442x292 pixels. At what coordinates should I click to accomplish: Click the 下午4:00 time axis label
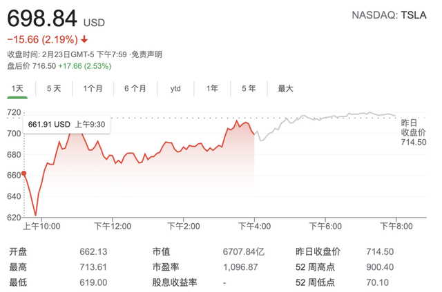254,226
